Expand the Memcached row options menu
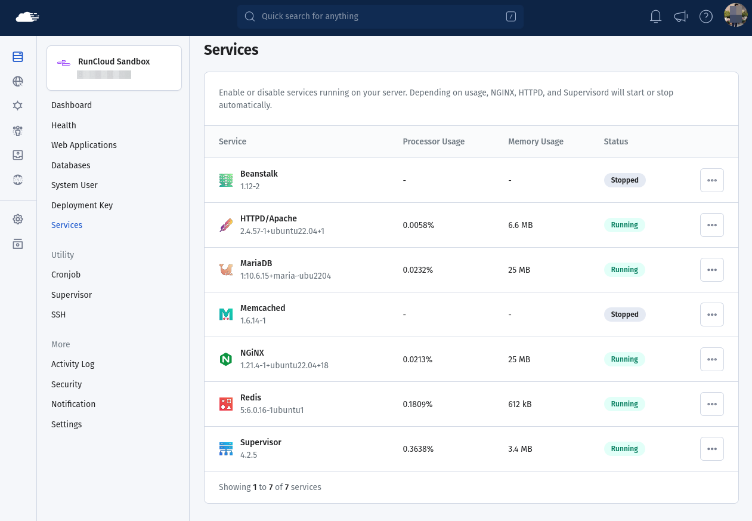The image size is (752, 521). [711, 315]
